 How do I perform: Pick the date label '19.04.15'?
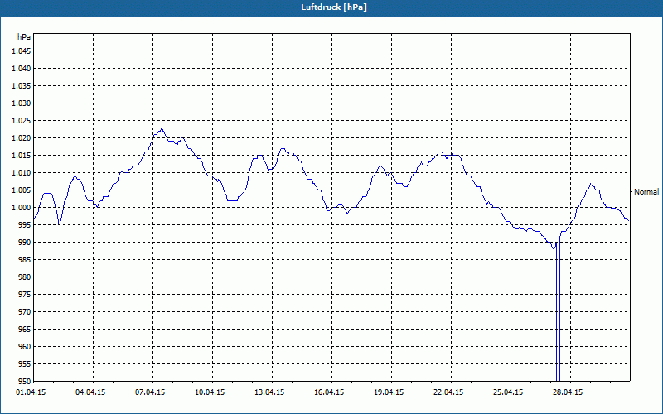click(389, 392)
